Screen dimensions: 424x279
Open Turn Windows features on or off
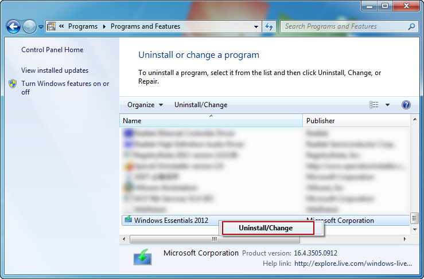tap(65, 88)
